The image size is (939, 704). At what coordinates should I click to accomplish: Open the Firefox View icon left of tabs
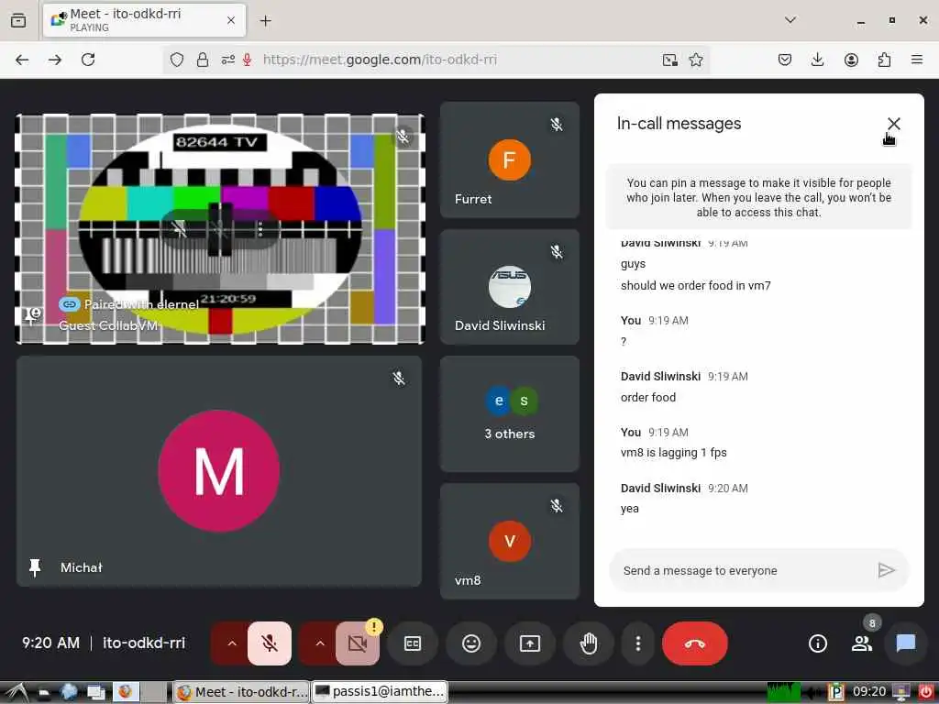tap(18, 20)
